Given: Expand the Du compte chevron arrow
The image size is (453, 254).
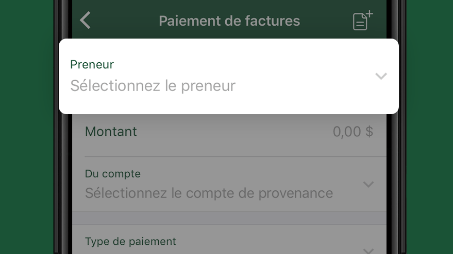Looking at the screenshot, I should click(368, 184).
